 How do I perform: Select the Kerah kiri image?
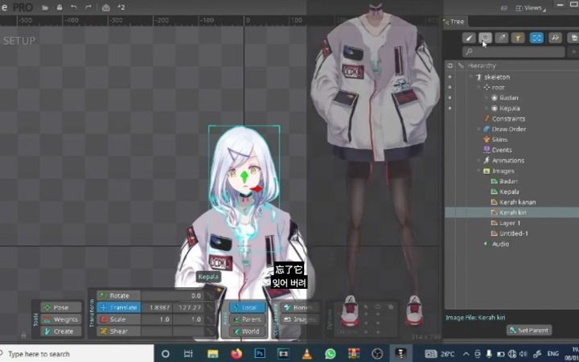[513, 212]
